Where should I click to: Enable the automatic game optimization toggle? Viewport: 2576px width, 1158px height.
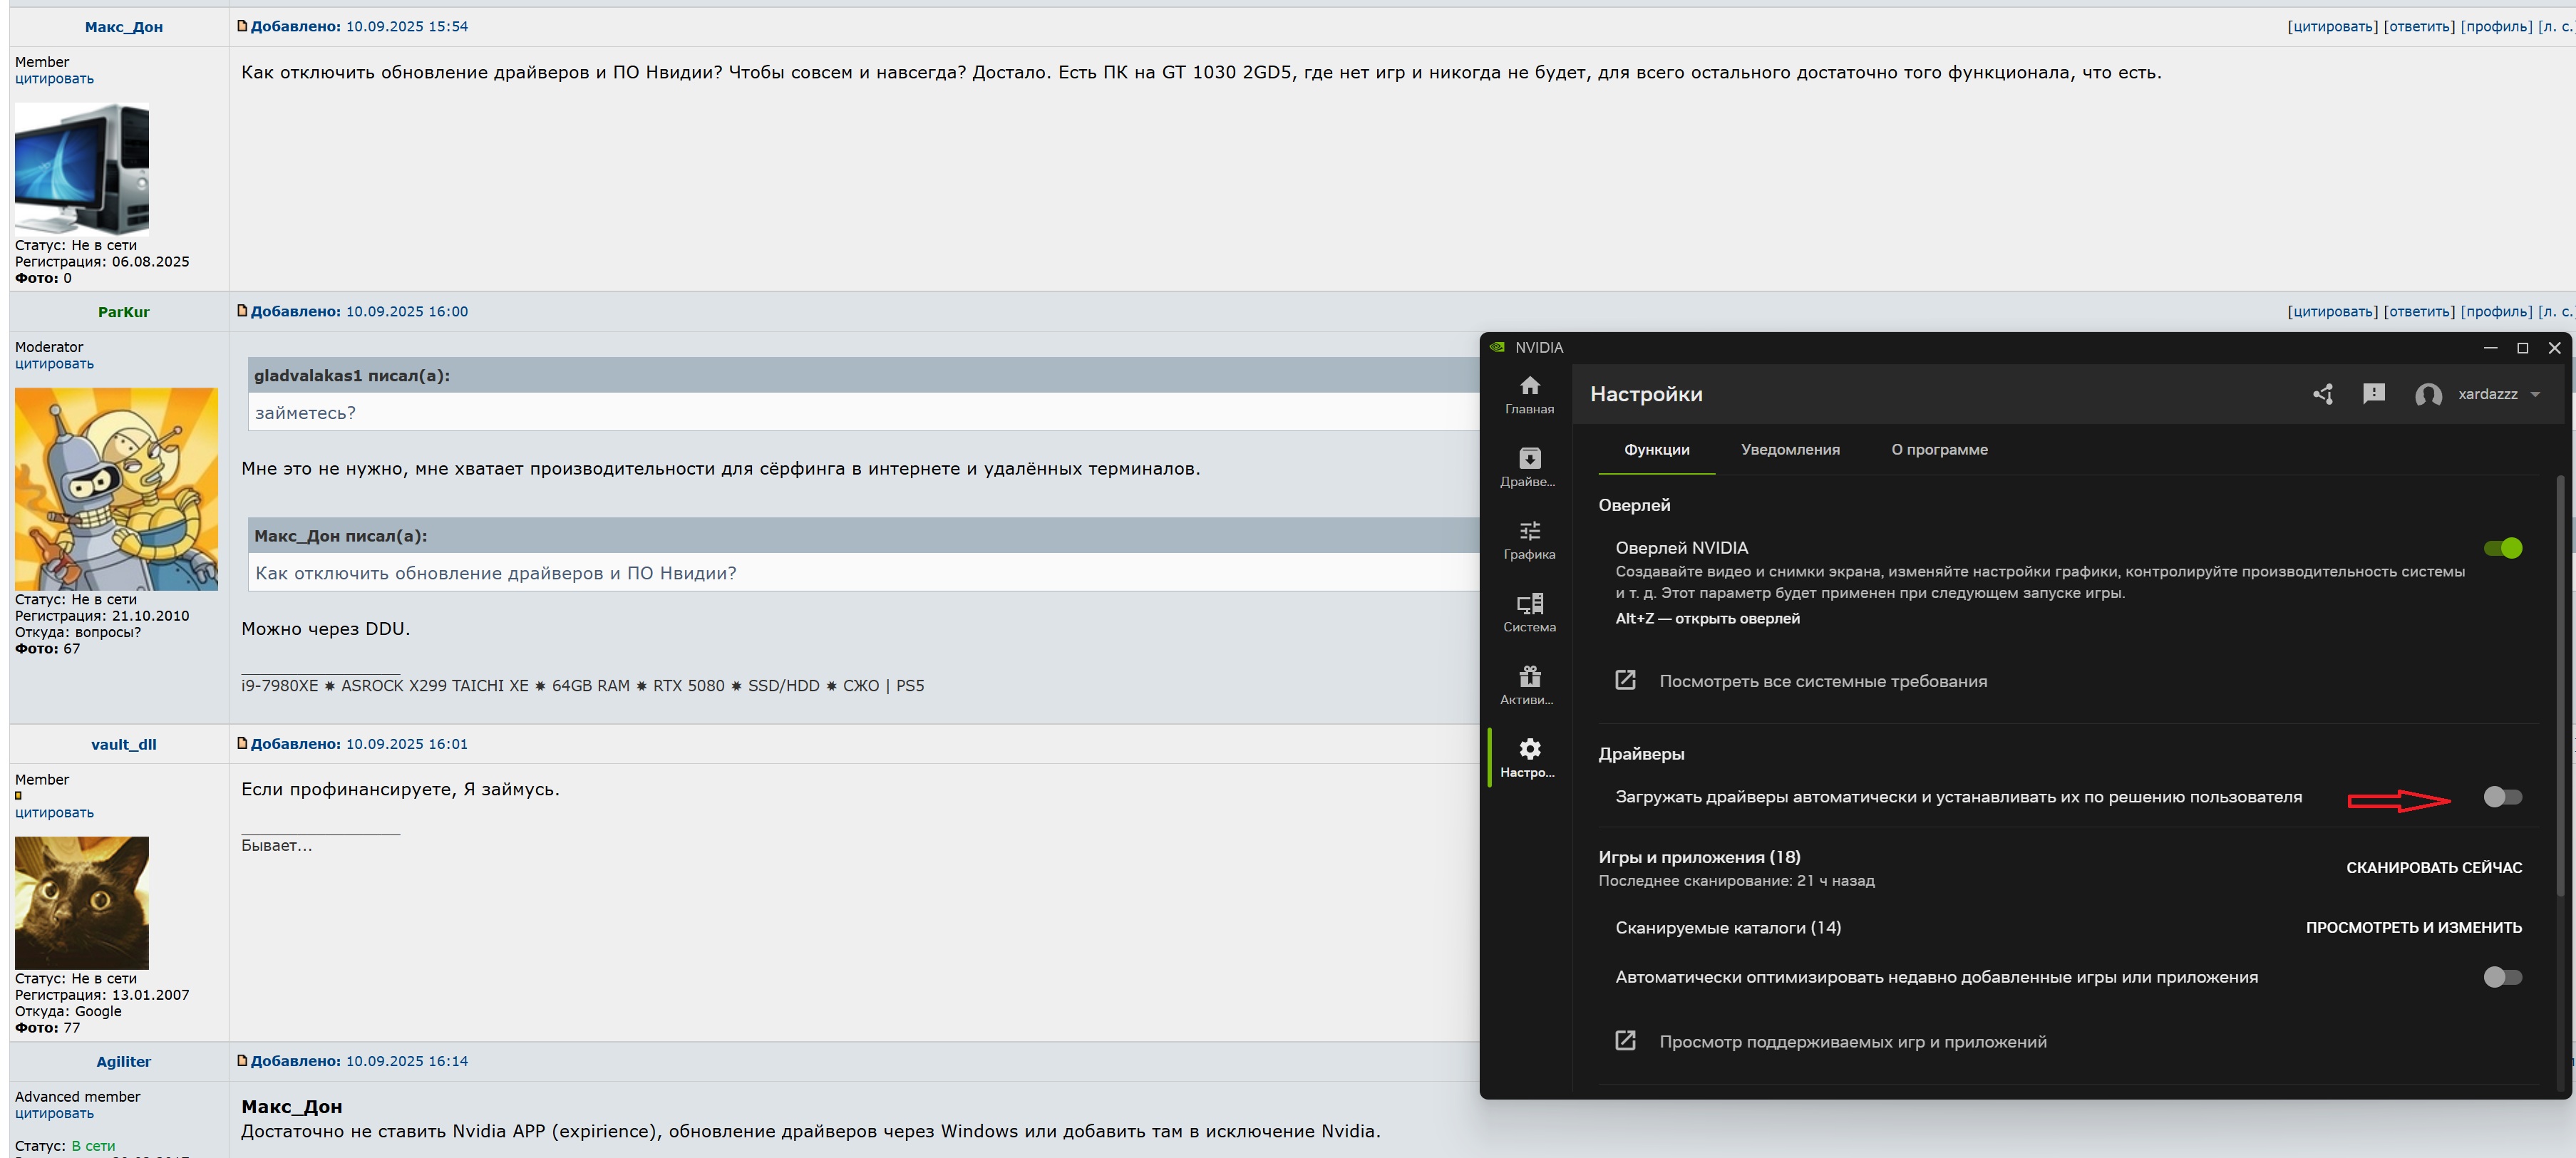(x=2502, y=977)
